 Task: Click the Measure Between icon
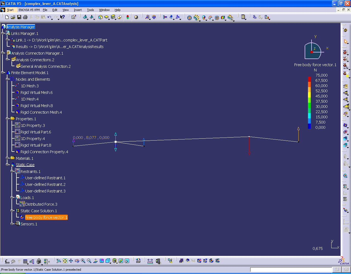point(150,261)
